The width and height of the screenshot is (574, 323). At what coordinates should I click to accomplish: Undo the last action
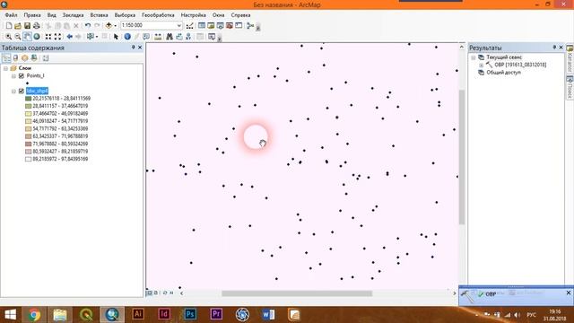click(x=88, y=26)
